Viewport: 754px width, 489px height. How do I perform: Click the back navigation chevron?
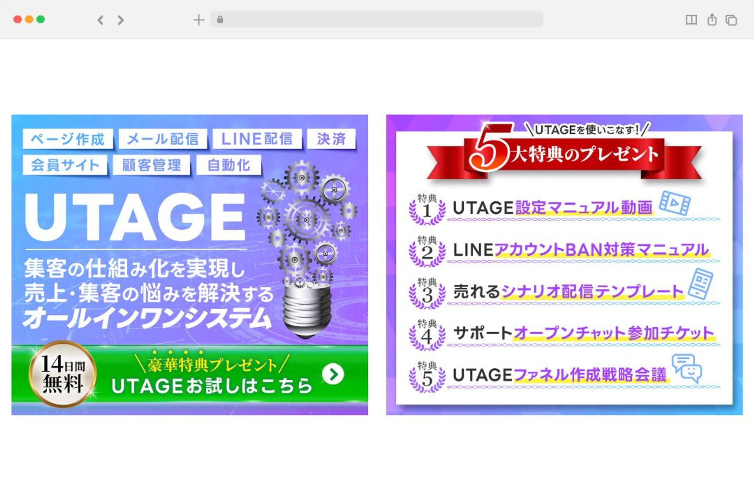pyautogui.click(x=100, y=21)
